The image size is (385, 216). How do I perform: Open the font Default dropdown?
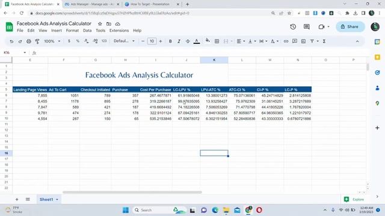point(124,41)
